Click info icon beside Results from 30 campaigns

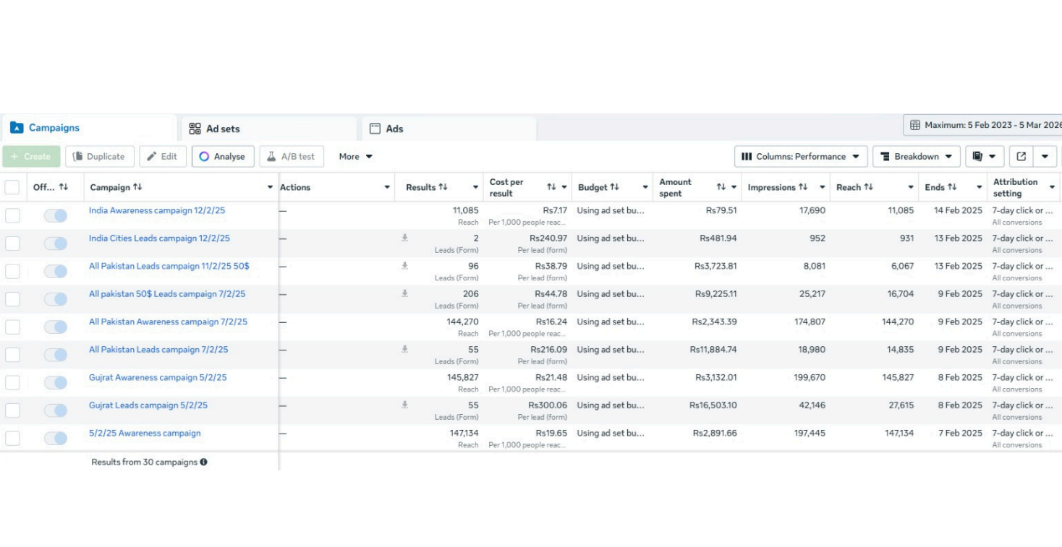pyautogui.click(x=204, y=462)
